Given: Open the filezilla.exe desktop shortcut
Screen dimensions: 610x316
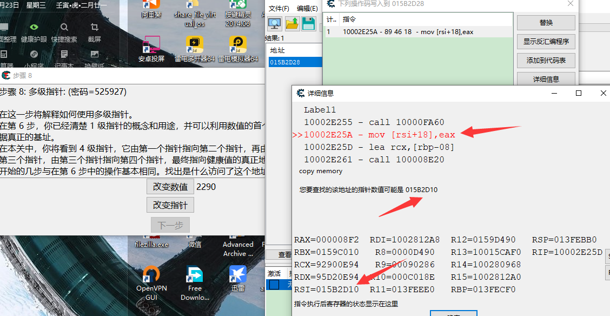Looking at the screenshot, I should pos(151,242).
